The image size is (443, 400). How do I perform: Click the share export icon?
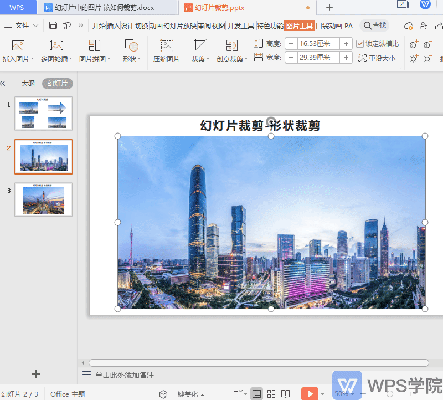pos(439,25)
